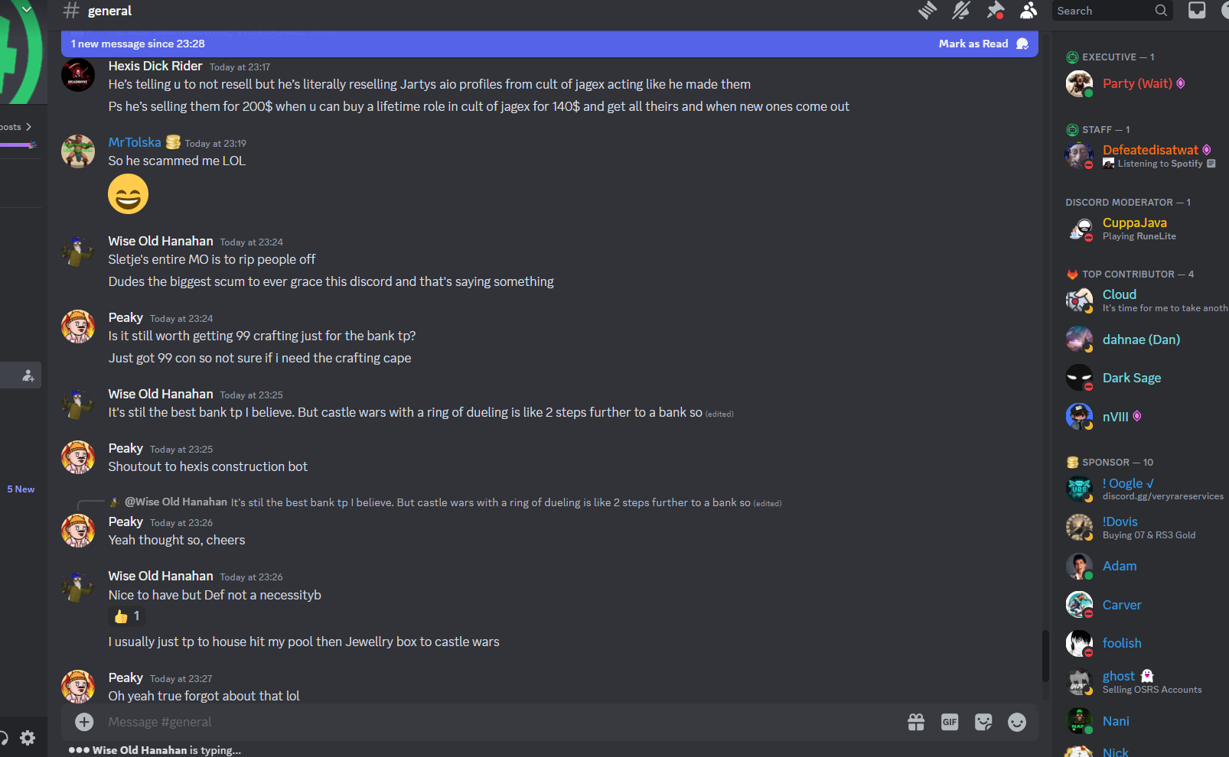Viewport: 1229px width, 757px height.
Task: Expand the server dropdown chevron
Action: tap(27, 10)
